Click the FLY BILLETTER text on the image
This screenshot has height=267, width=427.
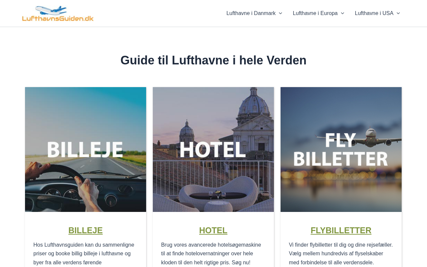coord(340,150)
